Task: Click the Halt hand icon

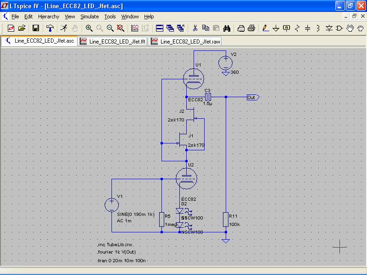Action: pyautogui.click(x=75, y=28)
